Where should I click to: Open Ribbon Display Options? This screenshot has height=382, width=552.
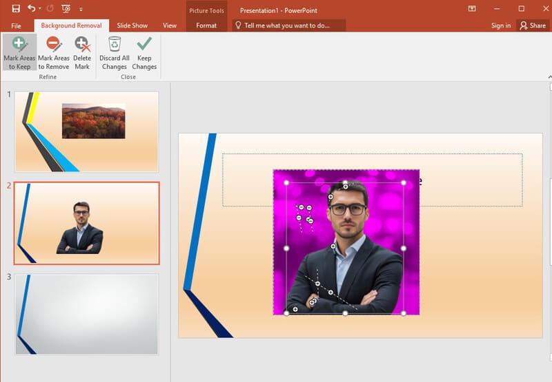[472, 8]
